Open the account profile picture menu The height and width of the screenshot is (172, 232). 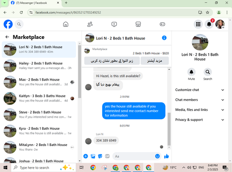click(220, 24)
